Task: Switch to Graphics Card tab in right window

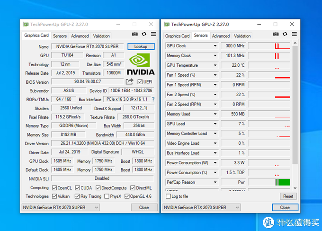Action: [x=177, y=36]
